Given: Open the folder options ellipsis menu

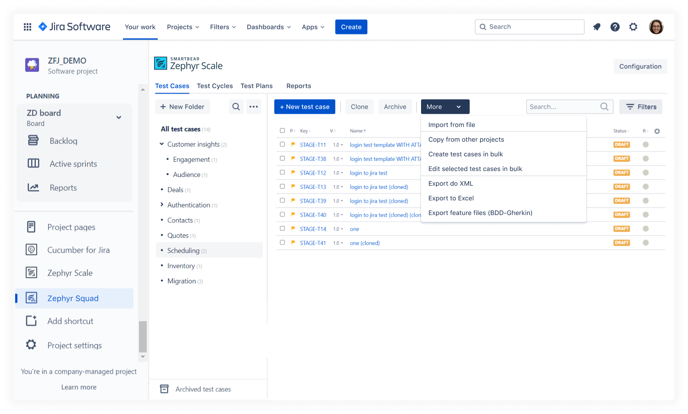Looking at the screenshot, I should [254, 107].
